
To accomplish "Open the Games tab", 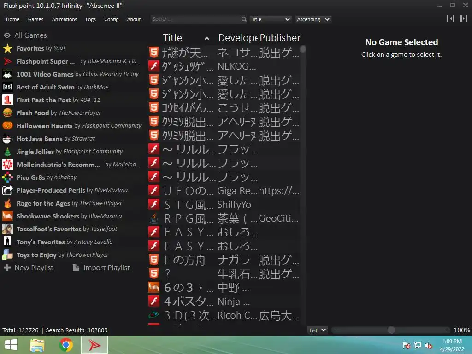I will (x=35, y=19).
